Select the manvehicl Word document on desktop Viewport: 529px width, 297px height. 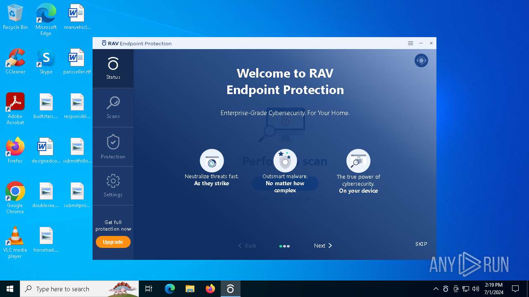tap(77, 17)
